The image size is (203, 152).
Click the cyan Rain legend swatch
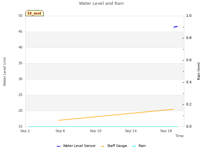[x=134, y=146]
